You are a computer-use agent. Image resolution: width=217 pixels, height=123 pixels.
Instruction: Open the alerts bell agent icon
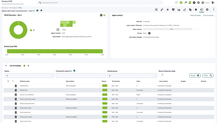click(x=196, y=9)
